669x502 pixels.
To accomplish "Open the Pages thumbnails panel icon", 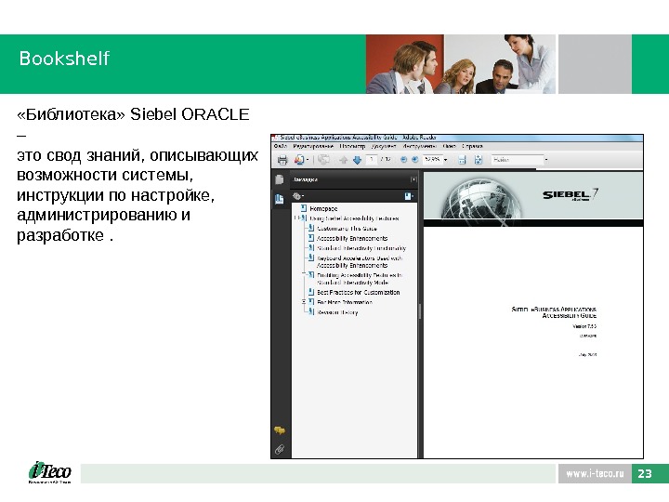I will pyautogui.click(x=280, y=179).
